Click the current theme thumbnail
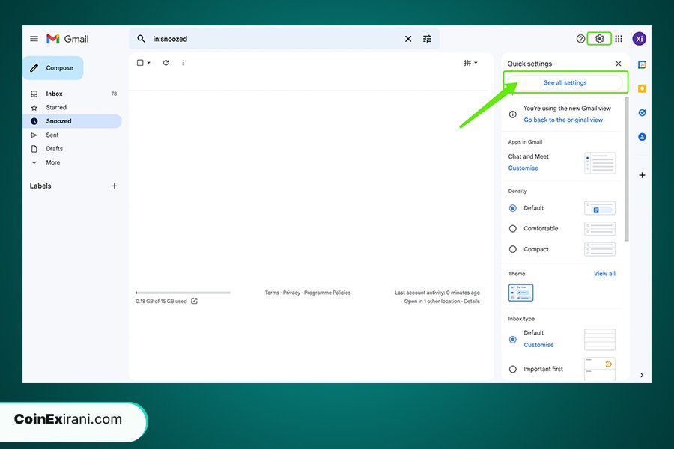This screenshot has height=449, width=674. coord(520,293)
